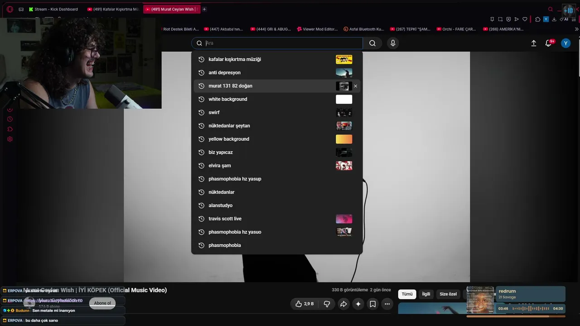The width and height of the screenshot is (580, 326).
Task: Click the thumbnail beside "yellow background"
Action: [344, 139]
